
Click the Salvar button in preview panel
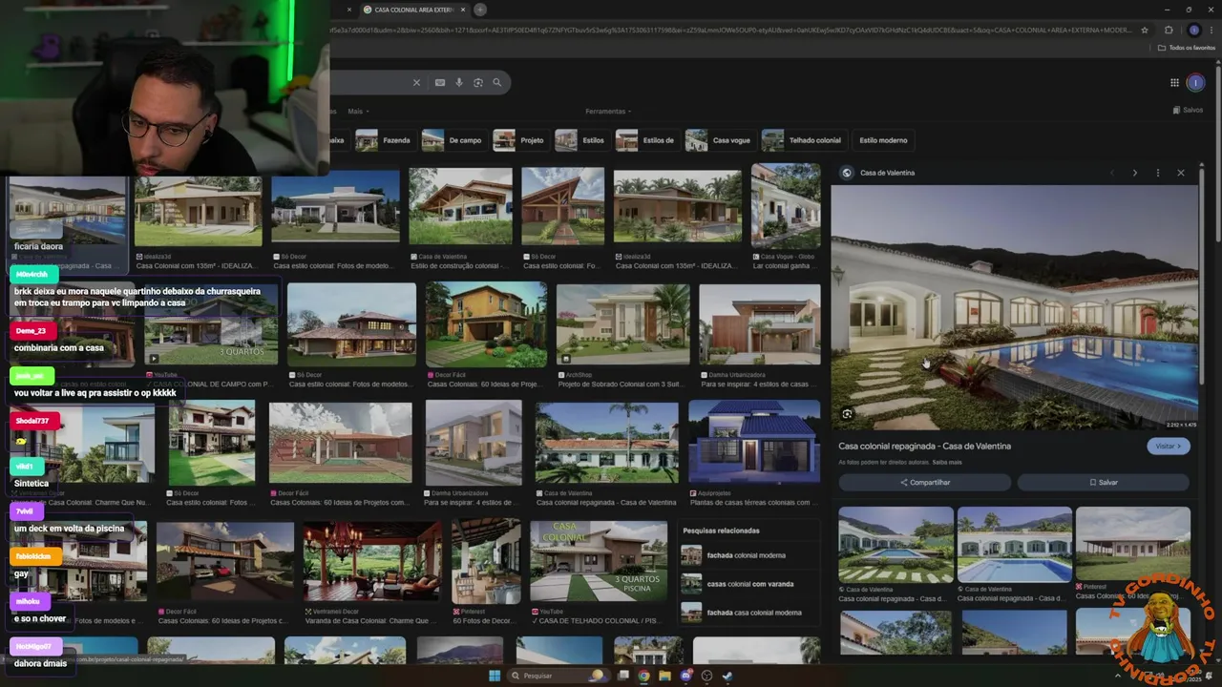[1104, 483]
